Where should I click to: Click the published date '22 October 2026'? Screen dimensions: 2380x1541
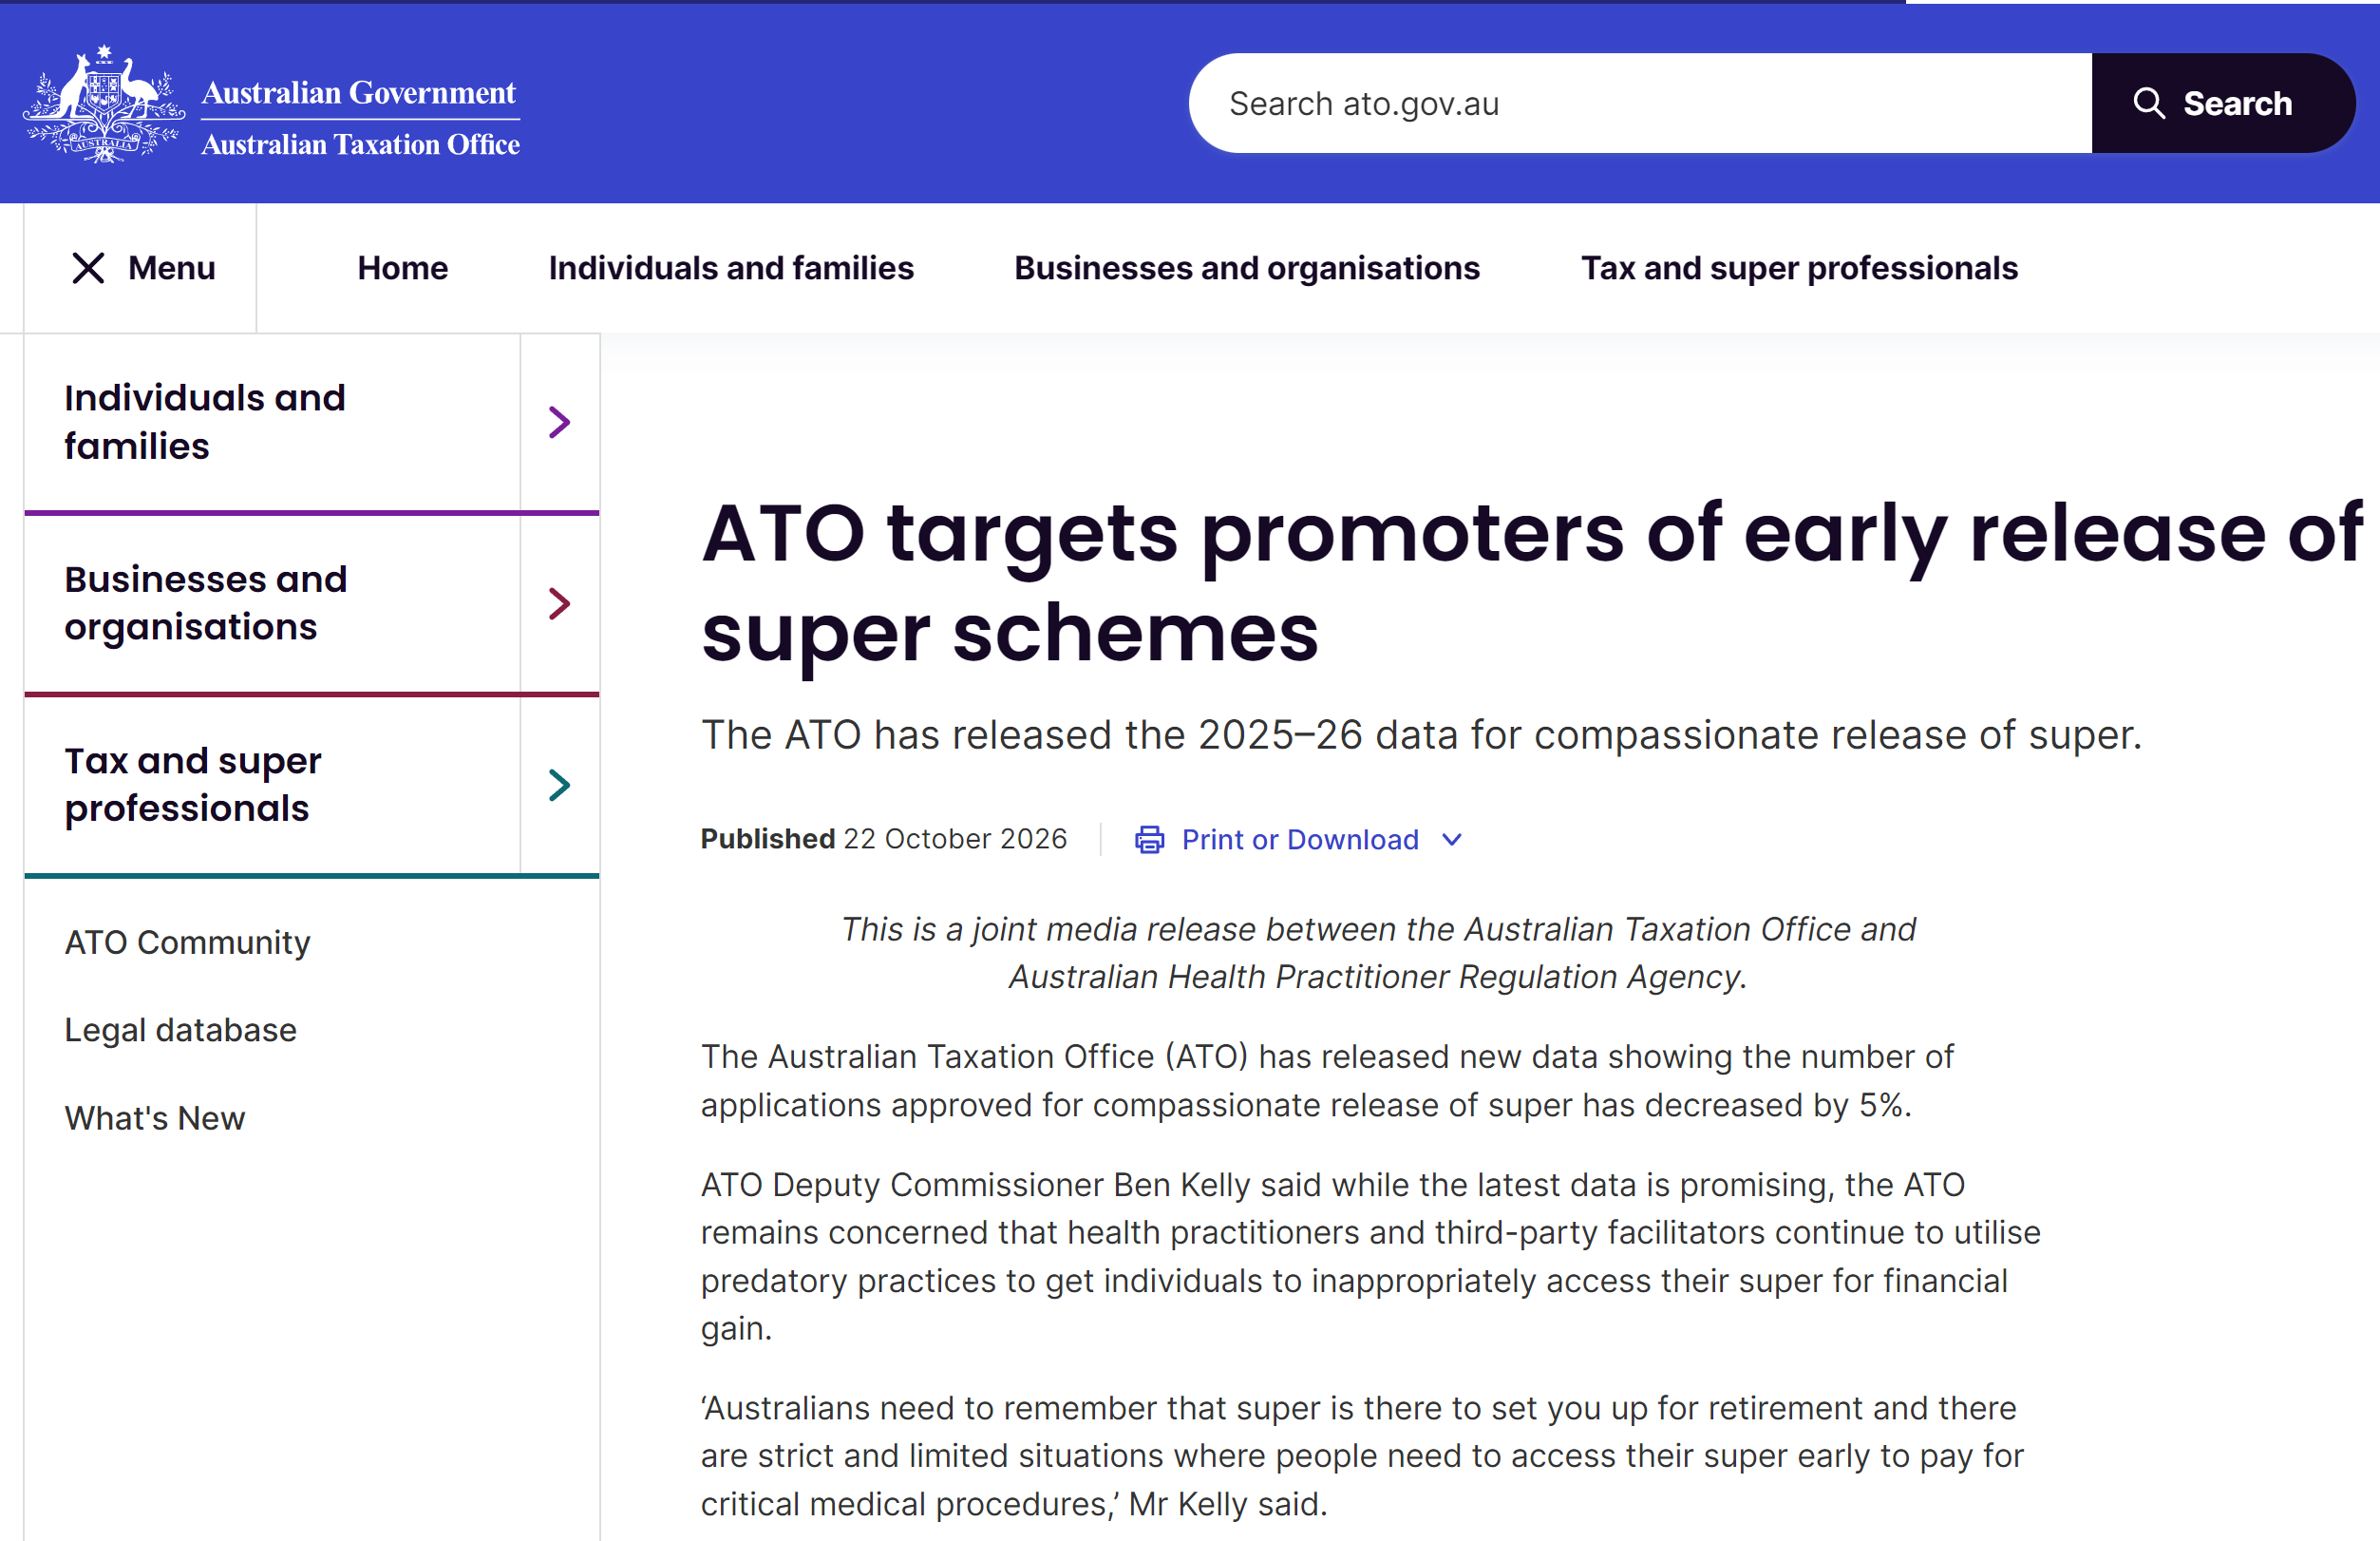955,840
